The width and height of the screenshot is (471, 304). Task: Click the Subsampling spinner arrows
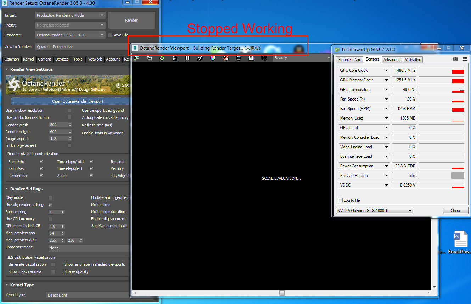63,212
